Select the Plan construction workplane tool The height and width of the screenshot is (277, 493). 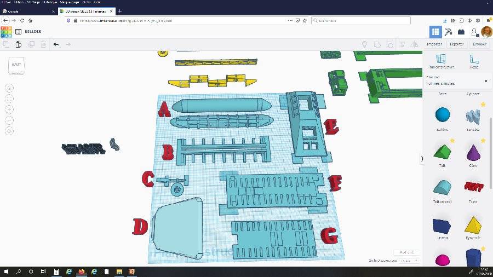pyautogui.click(x=441, y=61)
